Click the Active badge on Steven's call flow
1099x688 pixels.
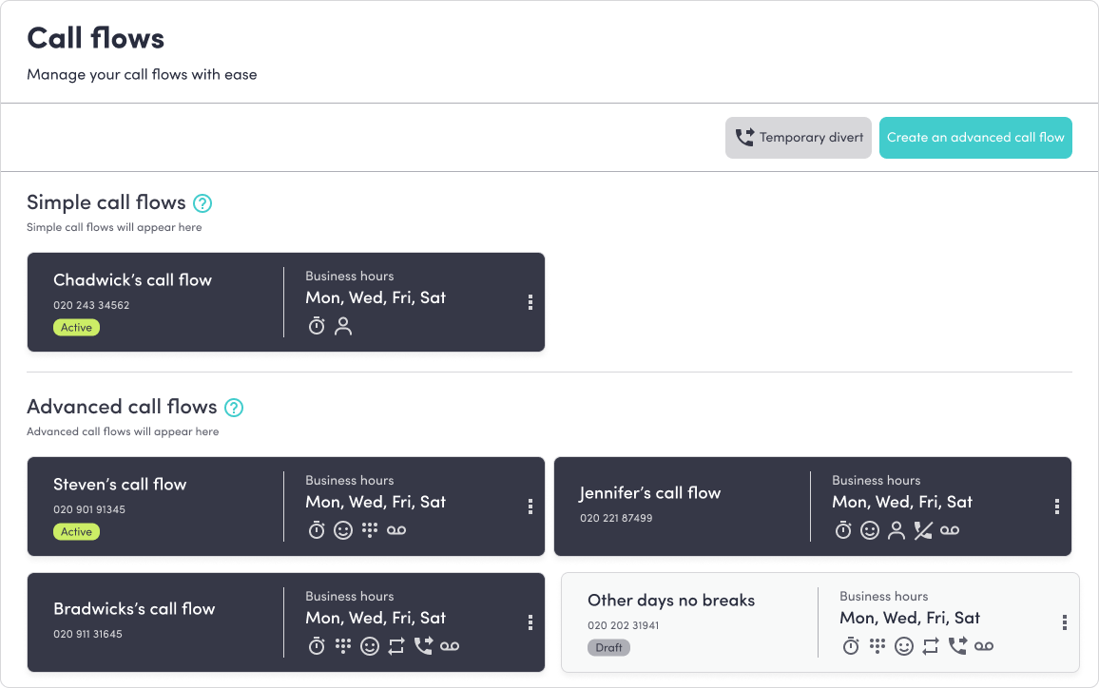[x=76, y=532]
